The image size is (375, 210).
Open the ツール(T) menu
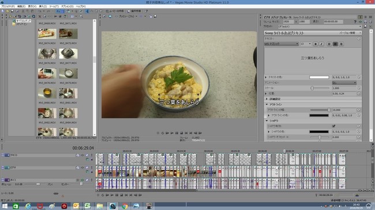click(x=54, y=6)
